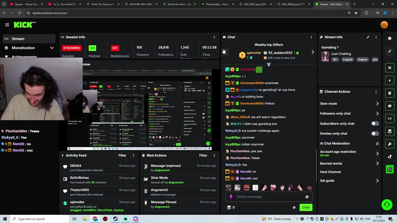Edit stream info with the pencil icon
Image resolution: width=397 pixels, height=223 pixels.
click(368, 37)
